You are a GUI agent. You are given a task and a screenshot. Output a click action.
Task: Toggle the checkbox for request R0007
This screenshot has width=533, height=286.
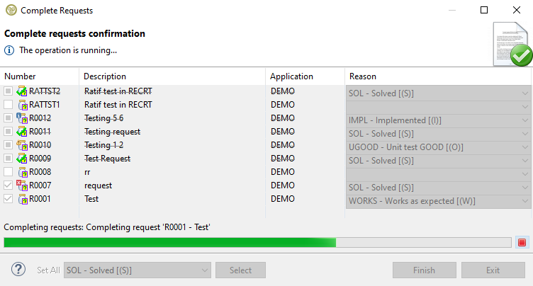click(x=8, y=185)
